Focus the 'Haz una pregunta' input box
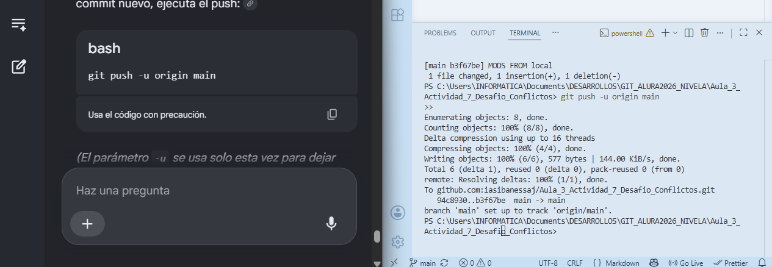 (x=209, y=190)
